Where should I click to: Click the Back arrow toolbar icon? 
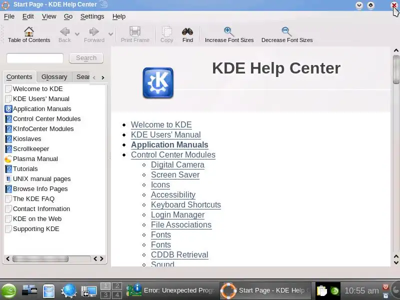pos(64,31)
